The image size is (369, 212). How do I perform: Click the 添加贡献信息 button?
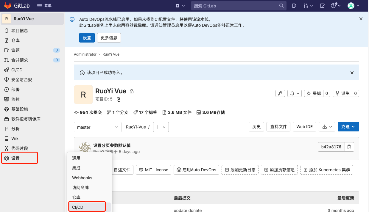[x=279, y=170]
